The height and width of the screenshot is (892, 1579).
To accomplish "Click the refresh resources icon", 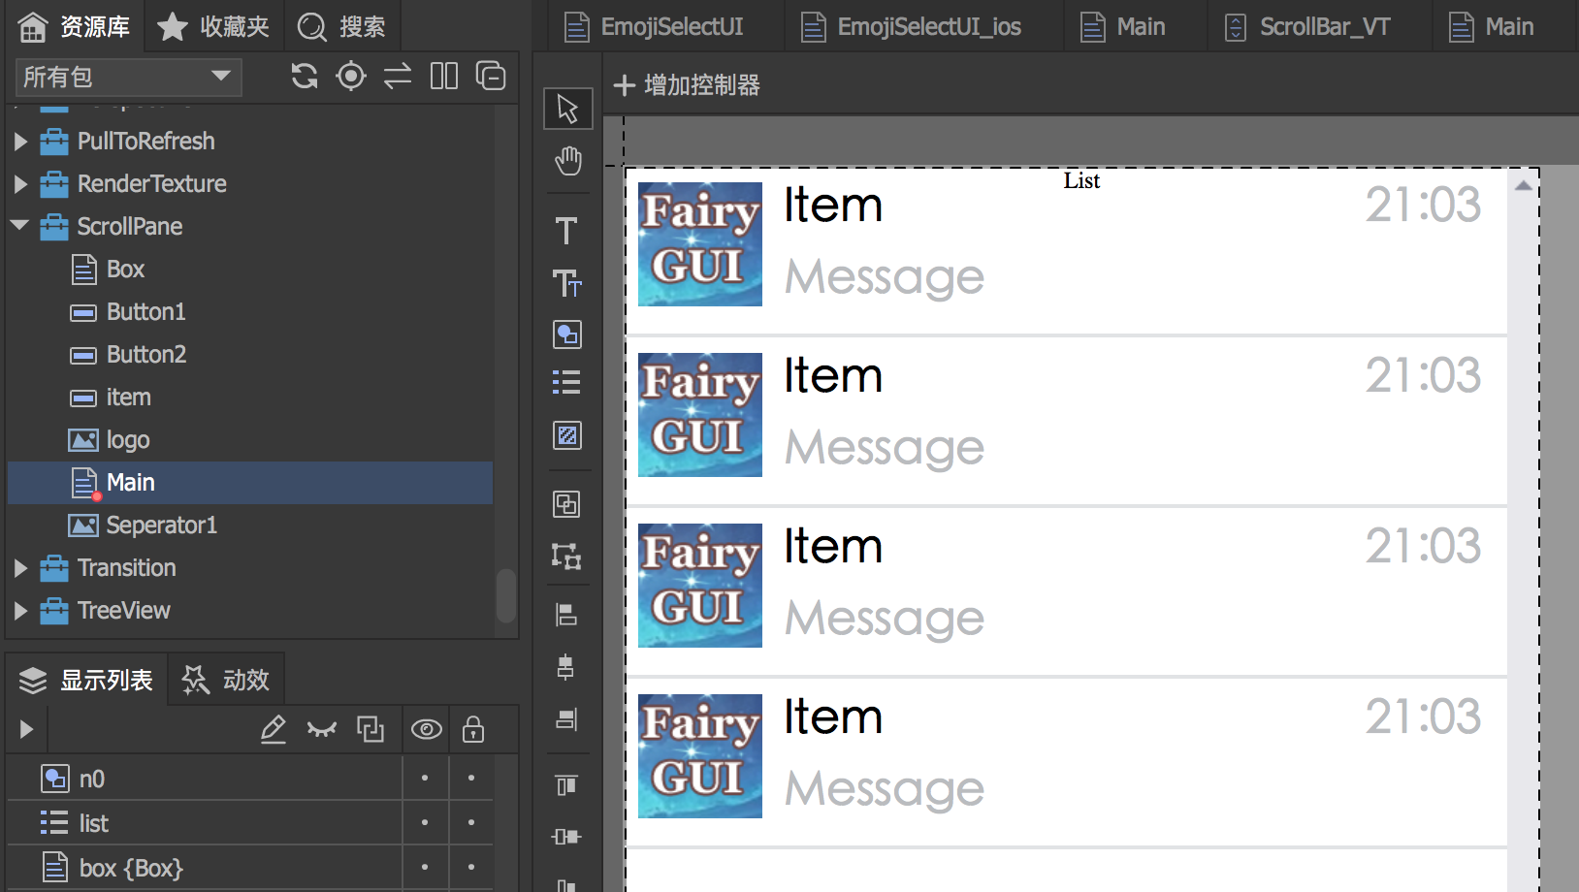I will 305,76.
